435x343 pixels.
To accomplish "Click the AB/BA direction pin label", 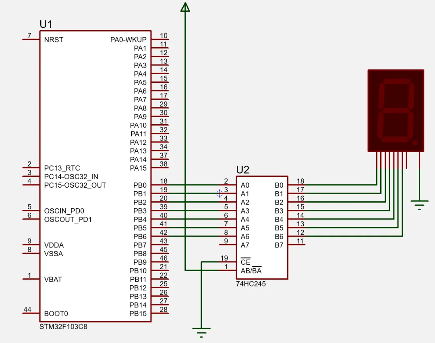I will click(251, 271).
